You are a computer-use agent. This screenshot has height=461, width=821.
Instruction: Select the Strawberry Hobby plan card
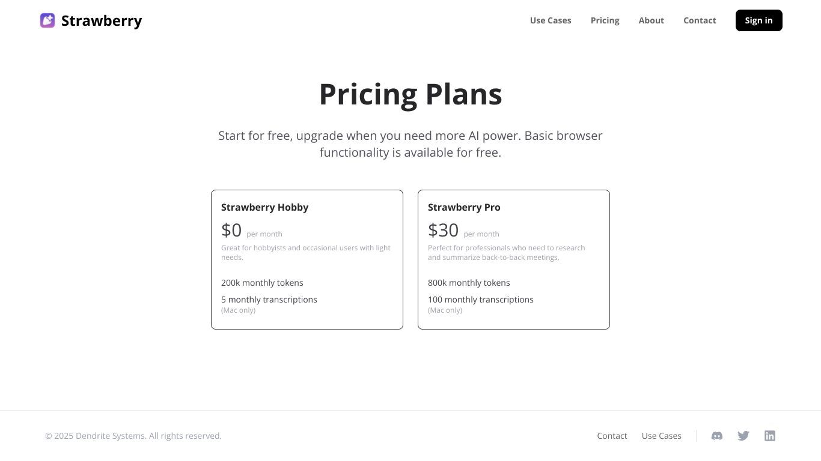click(x=307, y=259)
